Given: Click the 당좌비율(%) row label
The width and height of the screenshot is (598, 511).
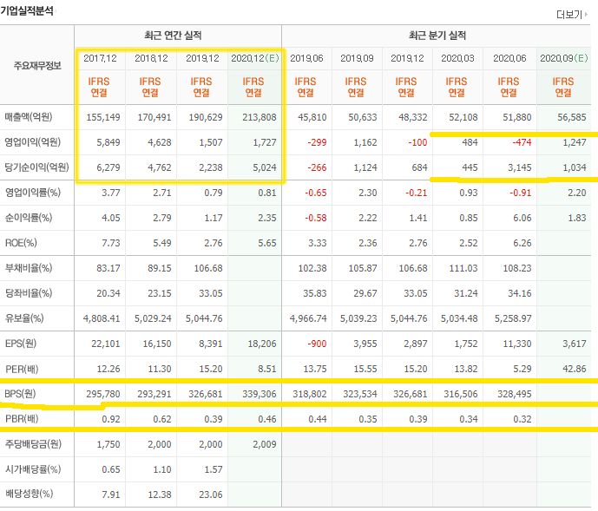Looking at the screenshot, I should [29, 293].
